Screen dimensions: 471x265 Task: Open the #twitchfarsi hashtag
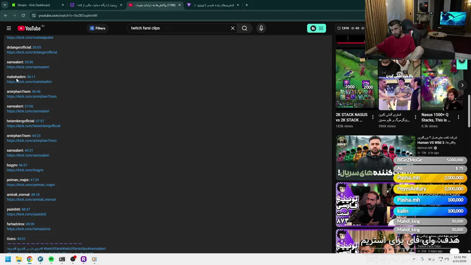(x=53, y=249)
